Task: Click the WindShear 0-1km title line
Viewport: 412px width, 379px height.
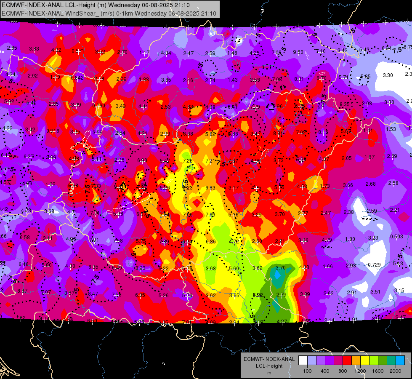Action: click(x=109, y=13)
